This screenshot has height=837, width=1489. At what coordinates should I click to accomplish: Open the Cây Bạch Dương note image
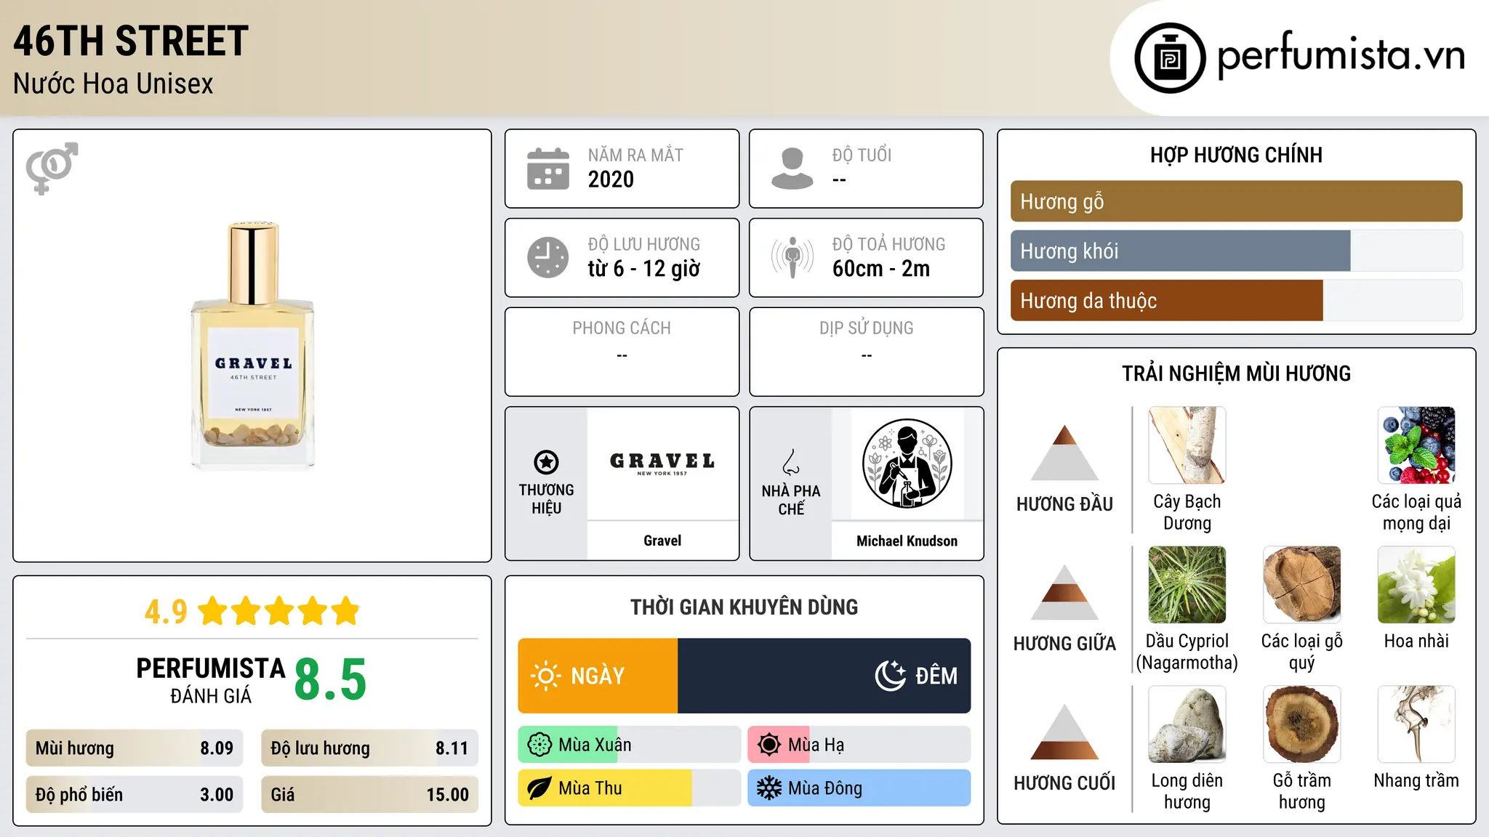coord(1187,445)
